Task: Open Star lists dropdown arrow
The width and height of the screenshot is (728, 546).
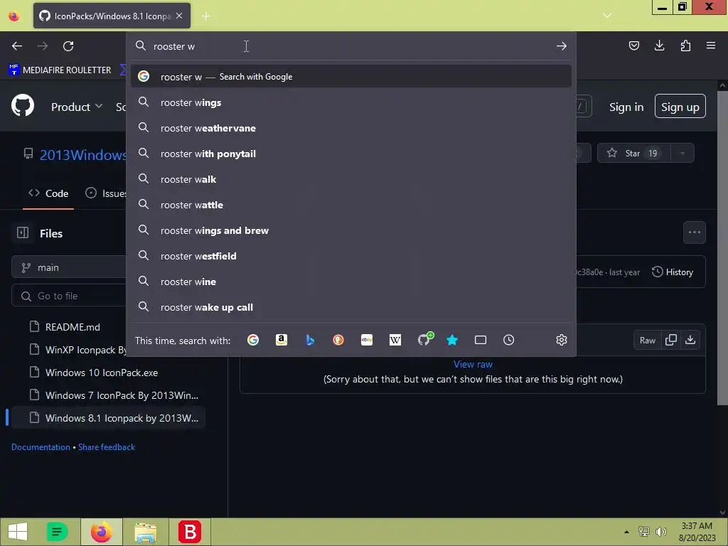Action: [682, 154]
